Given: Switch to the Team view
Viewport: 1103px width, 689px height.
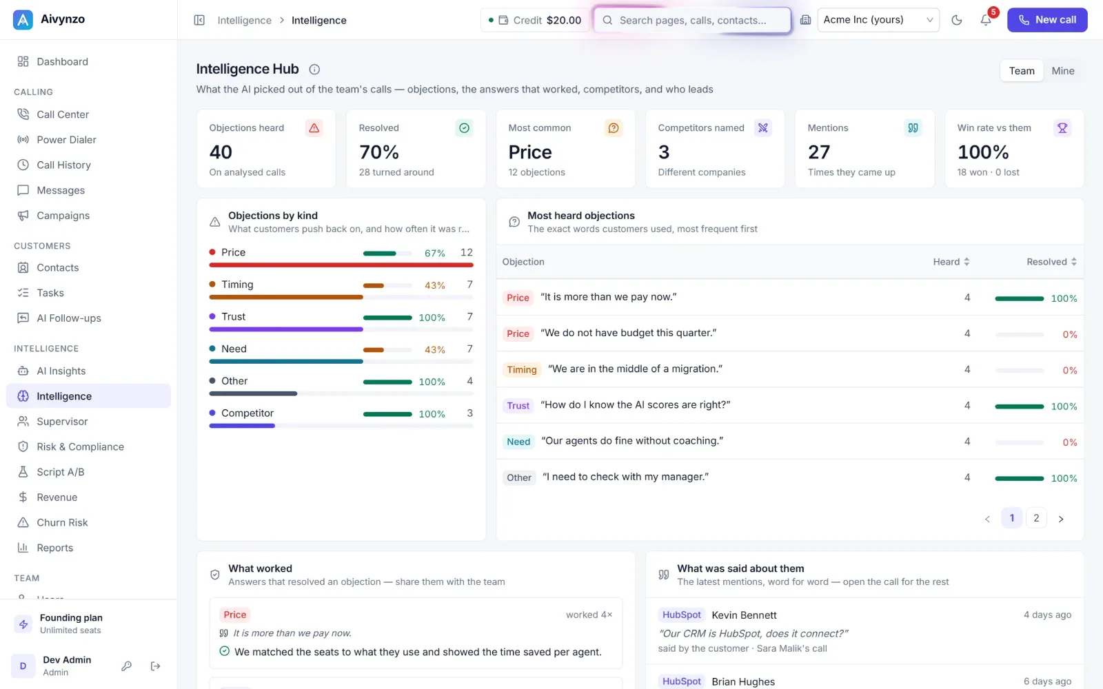Looking at the screenshot, I should coord(1022,71).
